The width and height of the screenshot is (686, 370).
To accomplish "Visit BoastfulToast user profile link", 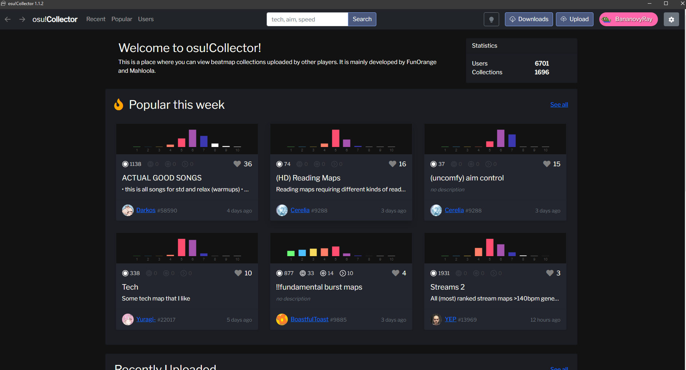I will (309, 319).
